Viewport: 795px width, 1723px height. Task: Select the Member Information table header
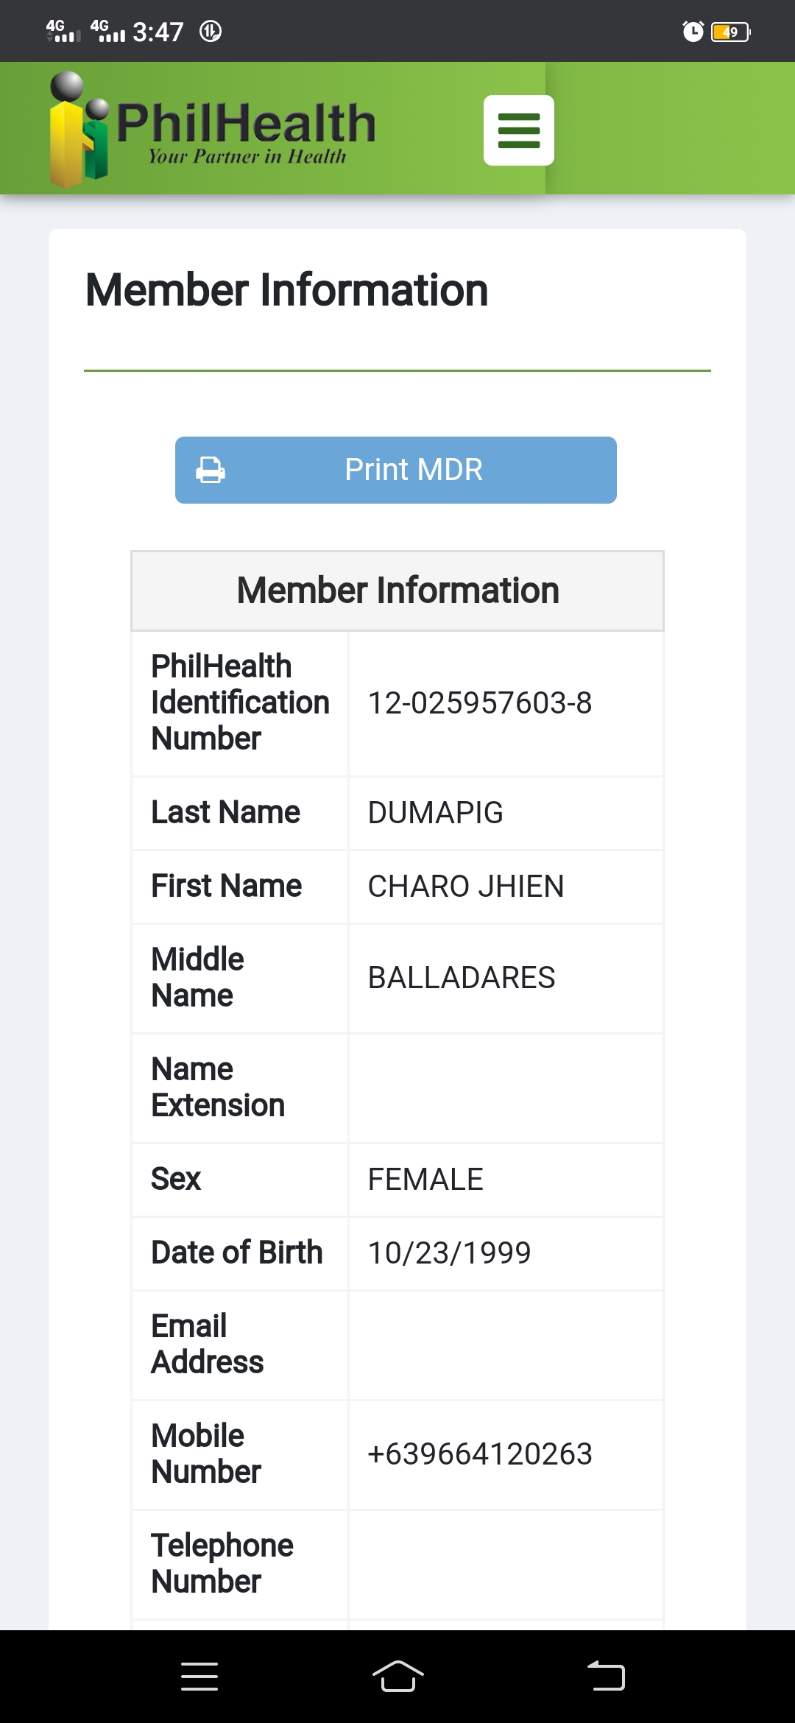coord(397,591)
